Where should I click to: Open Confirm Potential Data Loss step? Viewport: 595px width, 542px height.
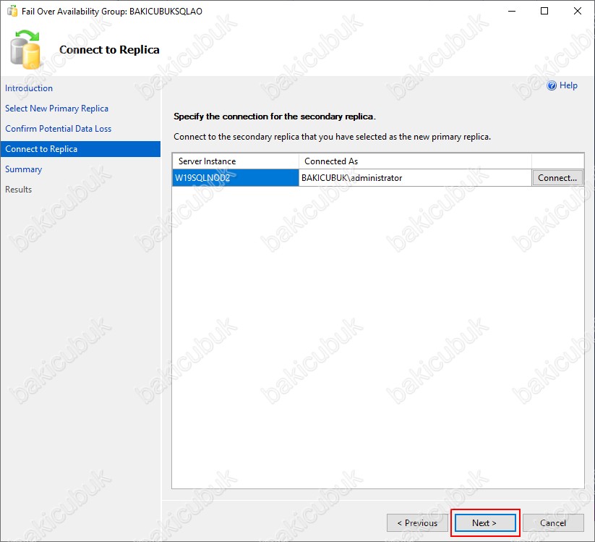point(58,129)
